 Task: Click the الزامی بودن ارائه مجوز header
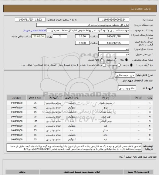click(138, 172)
